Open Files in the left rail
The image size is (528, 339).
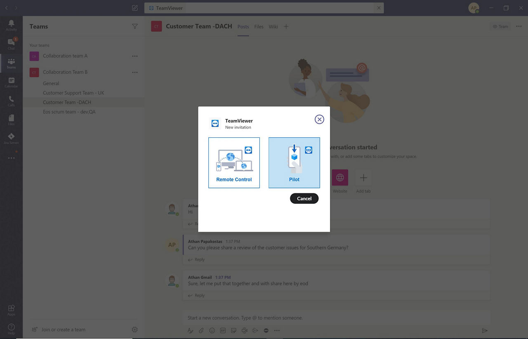pos(11,120)
